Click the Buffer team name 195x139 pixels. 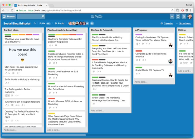click(x=42, y=23)
